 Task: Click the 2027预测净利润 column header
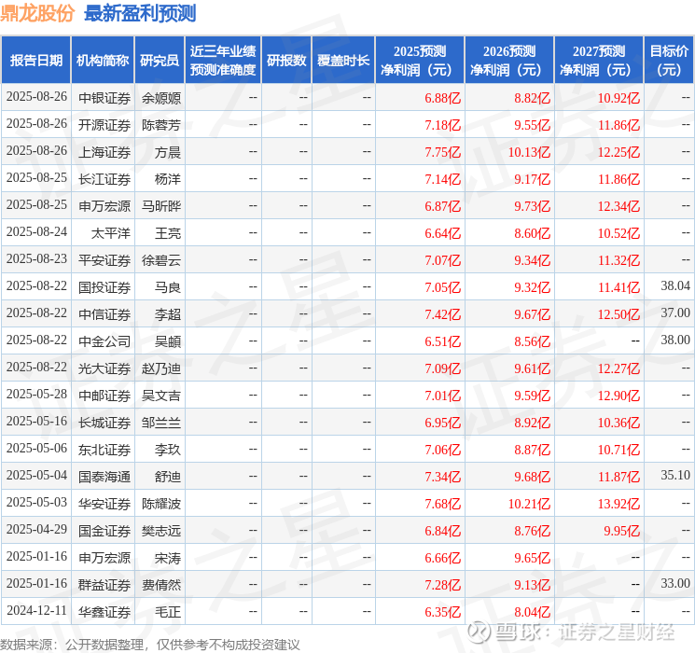pos(599,61)
